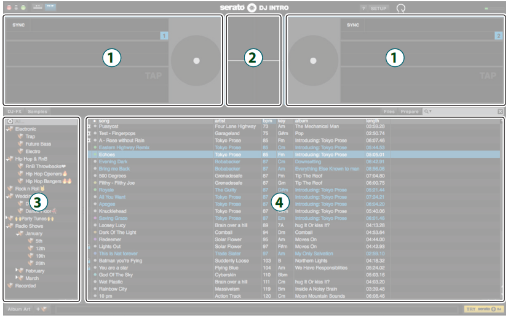This screenshot has width=508, height=318.
Task: Toggle SYNC on the right deck
Action: [x=353, y=25]
